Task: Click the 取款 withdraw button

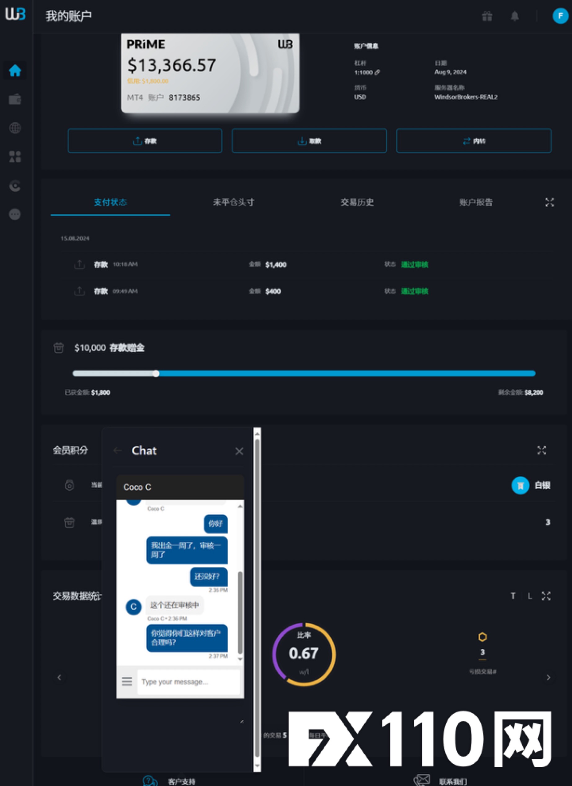Action: coord(309,141)
